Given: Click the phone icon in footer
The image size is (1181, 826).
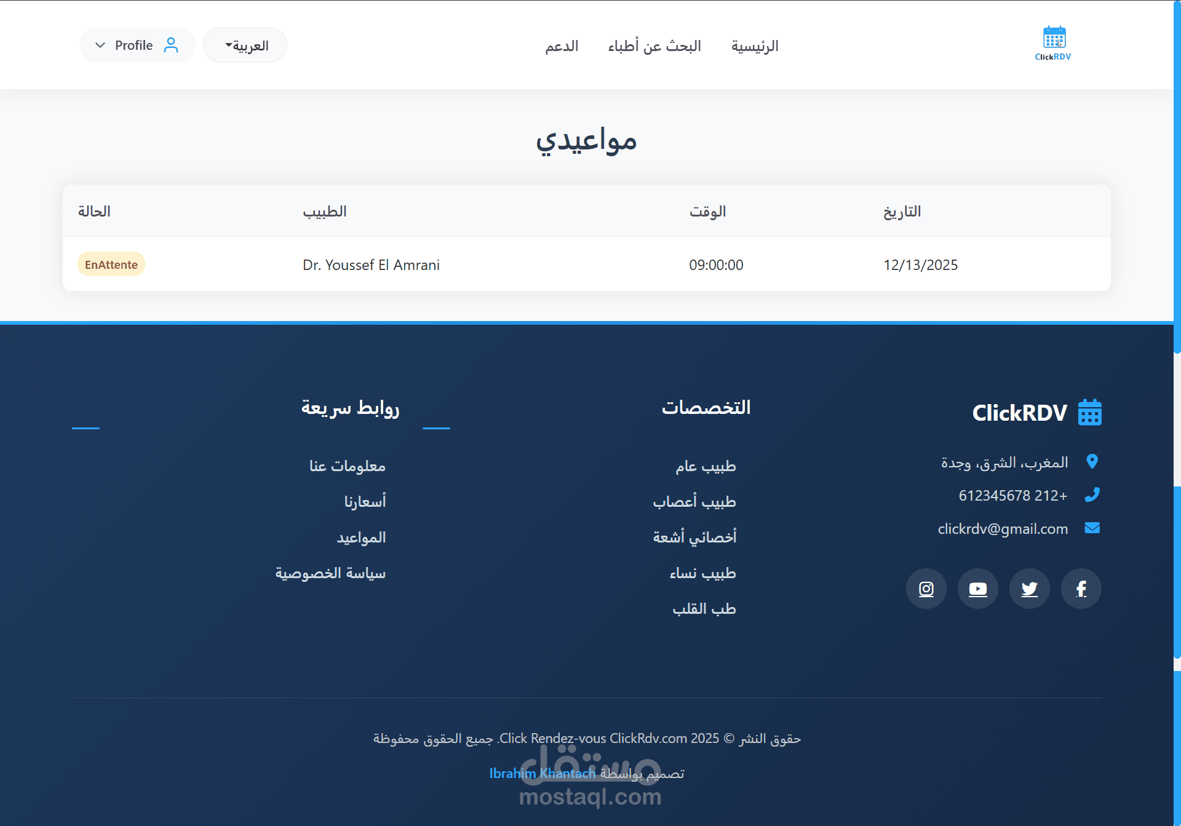Looking at the screenshot, I should coord(1092,494).
